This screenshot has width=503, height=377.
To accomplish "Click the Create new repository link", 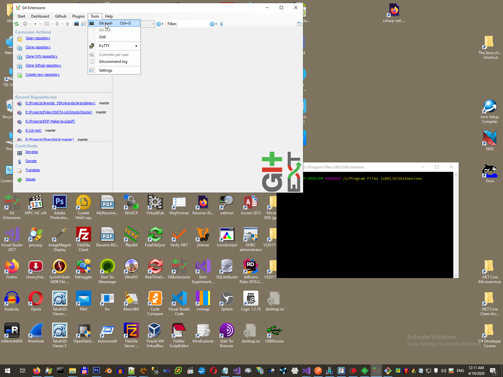I will click(42, 74).
